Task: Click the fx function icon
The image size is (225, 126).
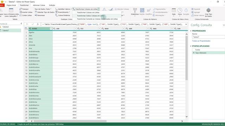Action: (x=38, y=24)
